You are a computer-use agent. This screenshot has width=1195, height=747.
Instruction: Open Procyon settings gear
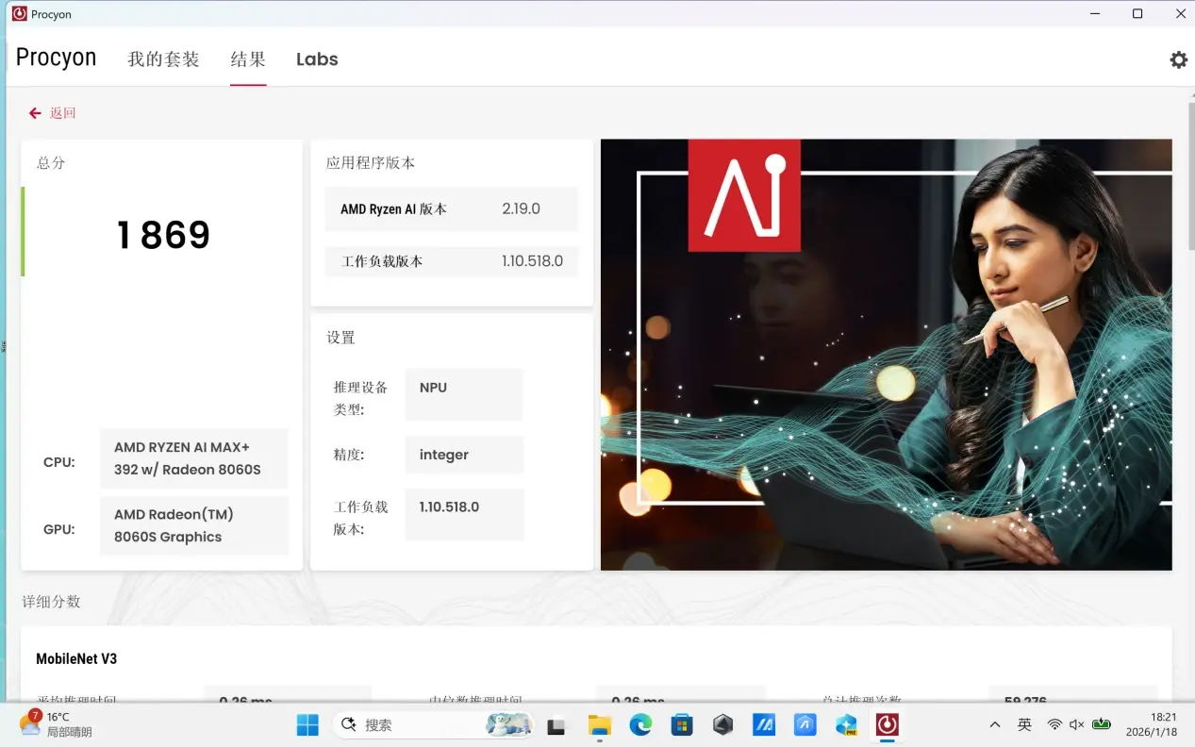tap(1178, 59)
